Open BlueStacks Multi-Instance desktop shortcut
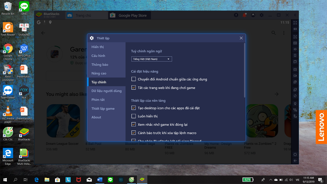Viewport: 327px width, 184px height. [x=24, y=157]
